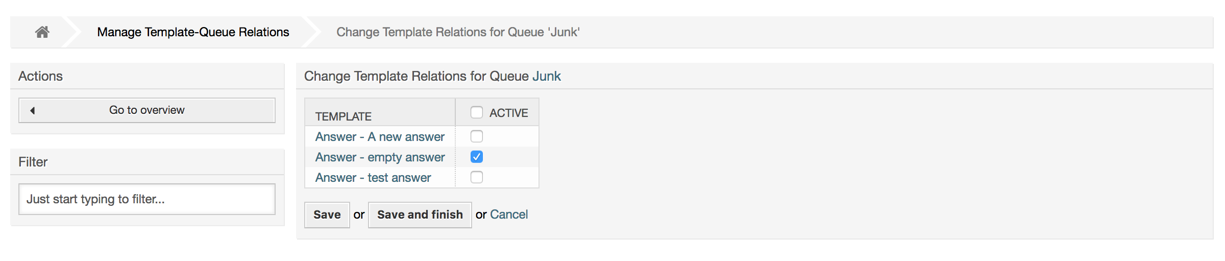The image size is (1225, 261).
Task: Open the Answer - A new answer template link
Action: pos(380,137)
